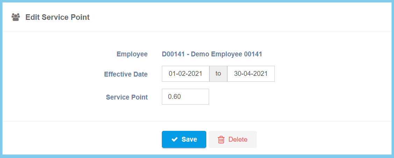Viewport: 394px width, 158px height.
Task: Click the Service Point input showing 0.60
Action: click(x=185, y=97)
